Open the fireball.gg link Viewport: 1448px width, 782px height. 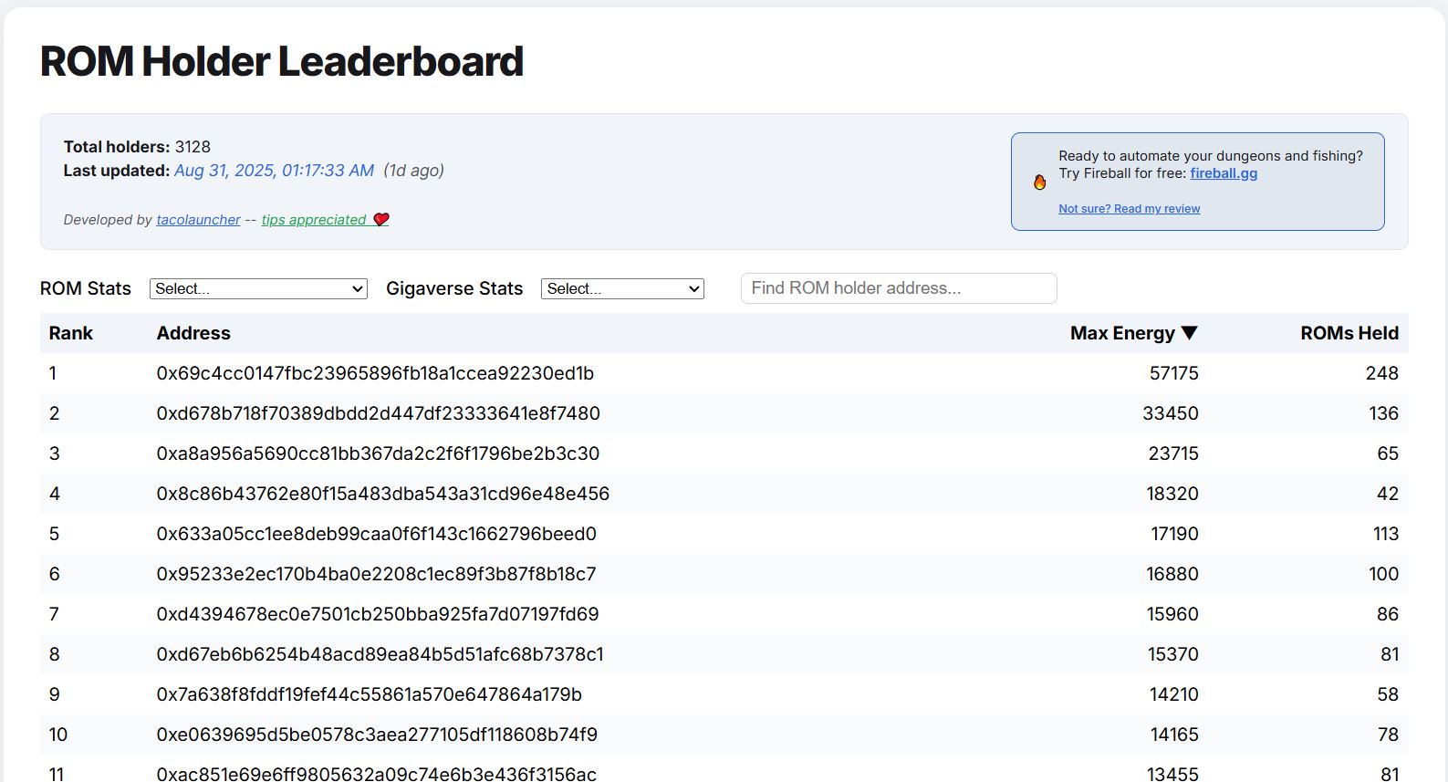pos(1224,173)
